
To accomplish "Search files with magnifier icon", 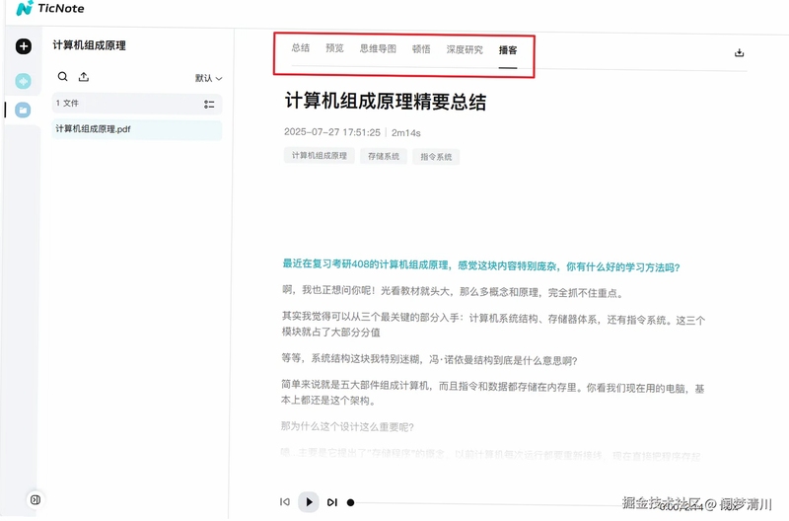I will 62,77.
